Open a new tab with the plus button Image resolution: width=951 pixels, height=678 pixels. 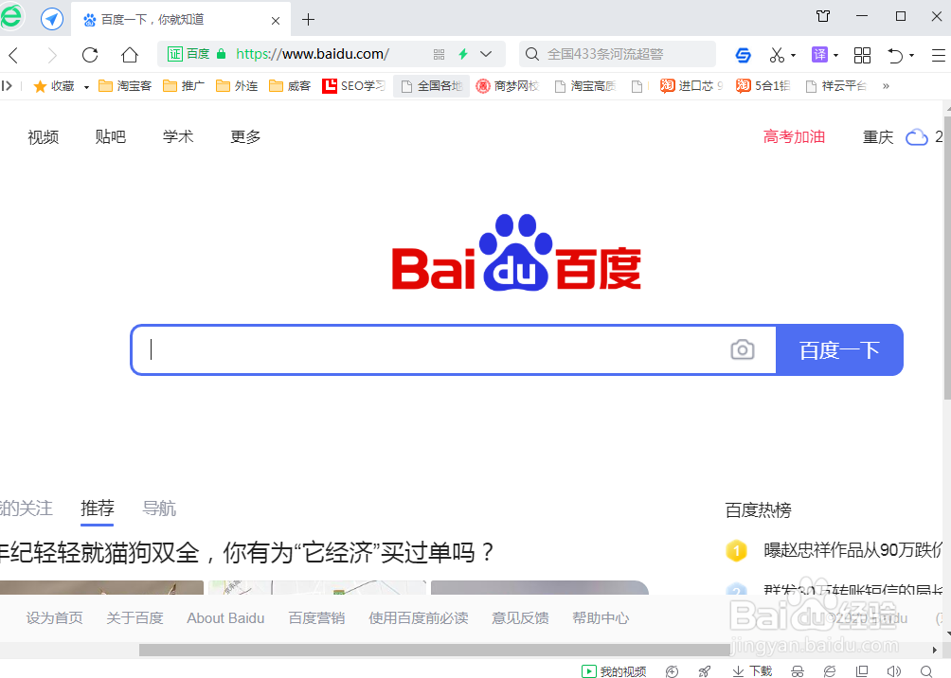[x=308, y=20]
